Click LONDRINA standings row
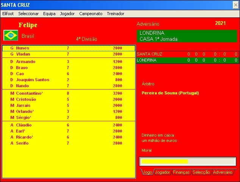The image size is (240, 182). tap(187, 60)
